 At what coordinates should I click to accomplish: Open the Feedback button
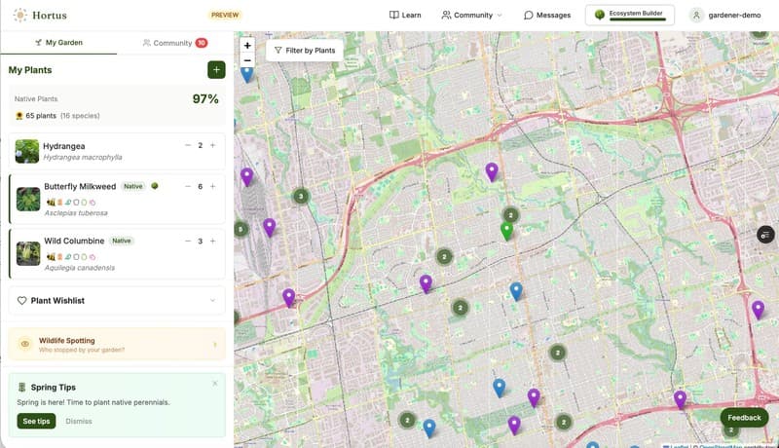(x=744, y=418)
